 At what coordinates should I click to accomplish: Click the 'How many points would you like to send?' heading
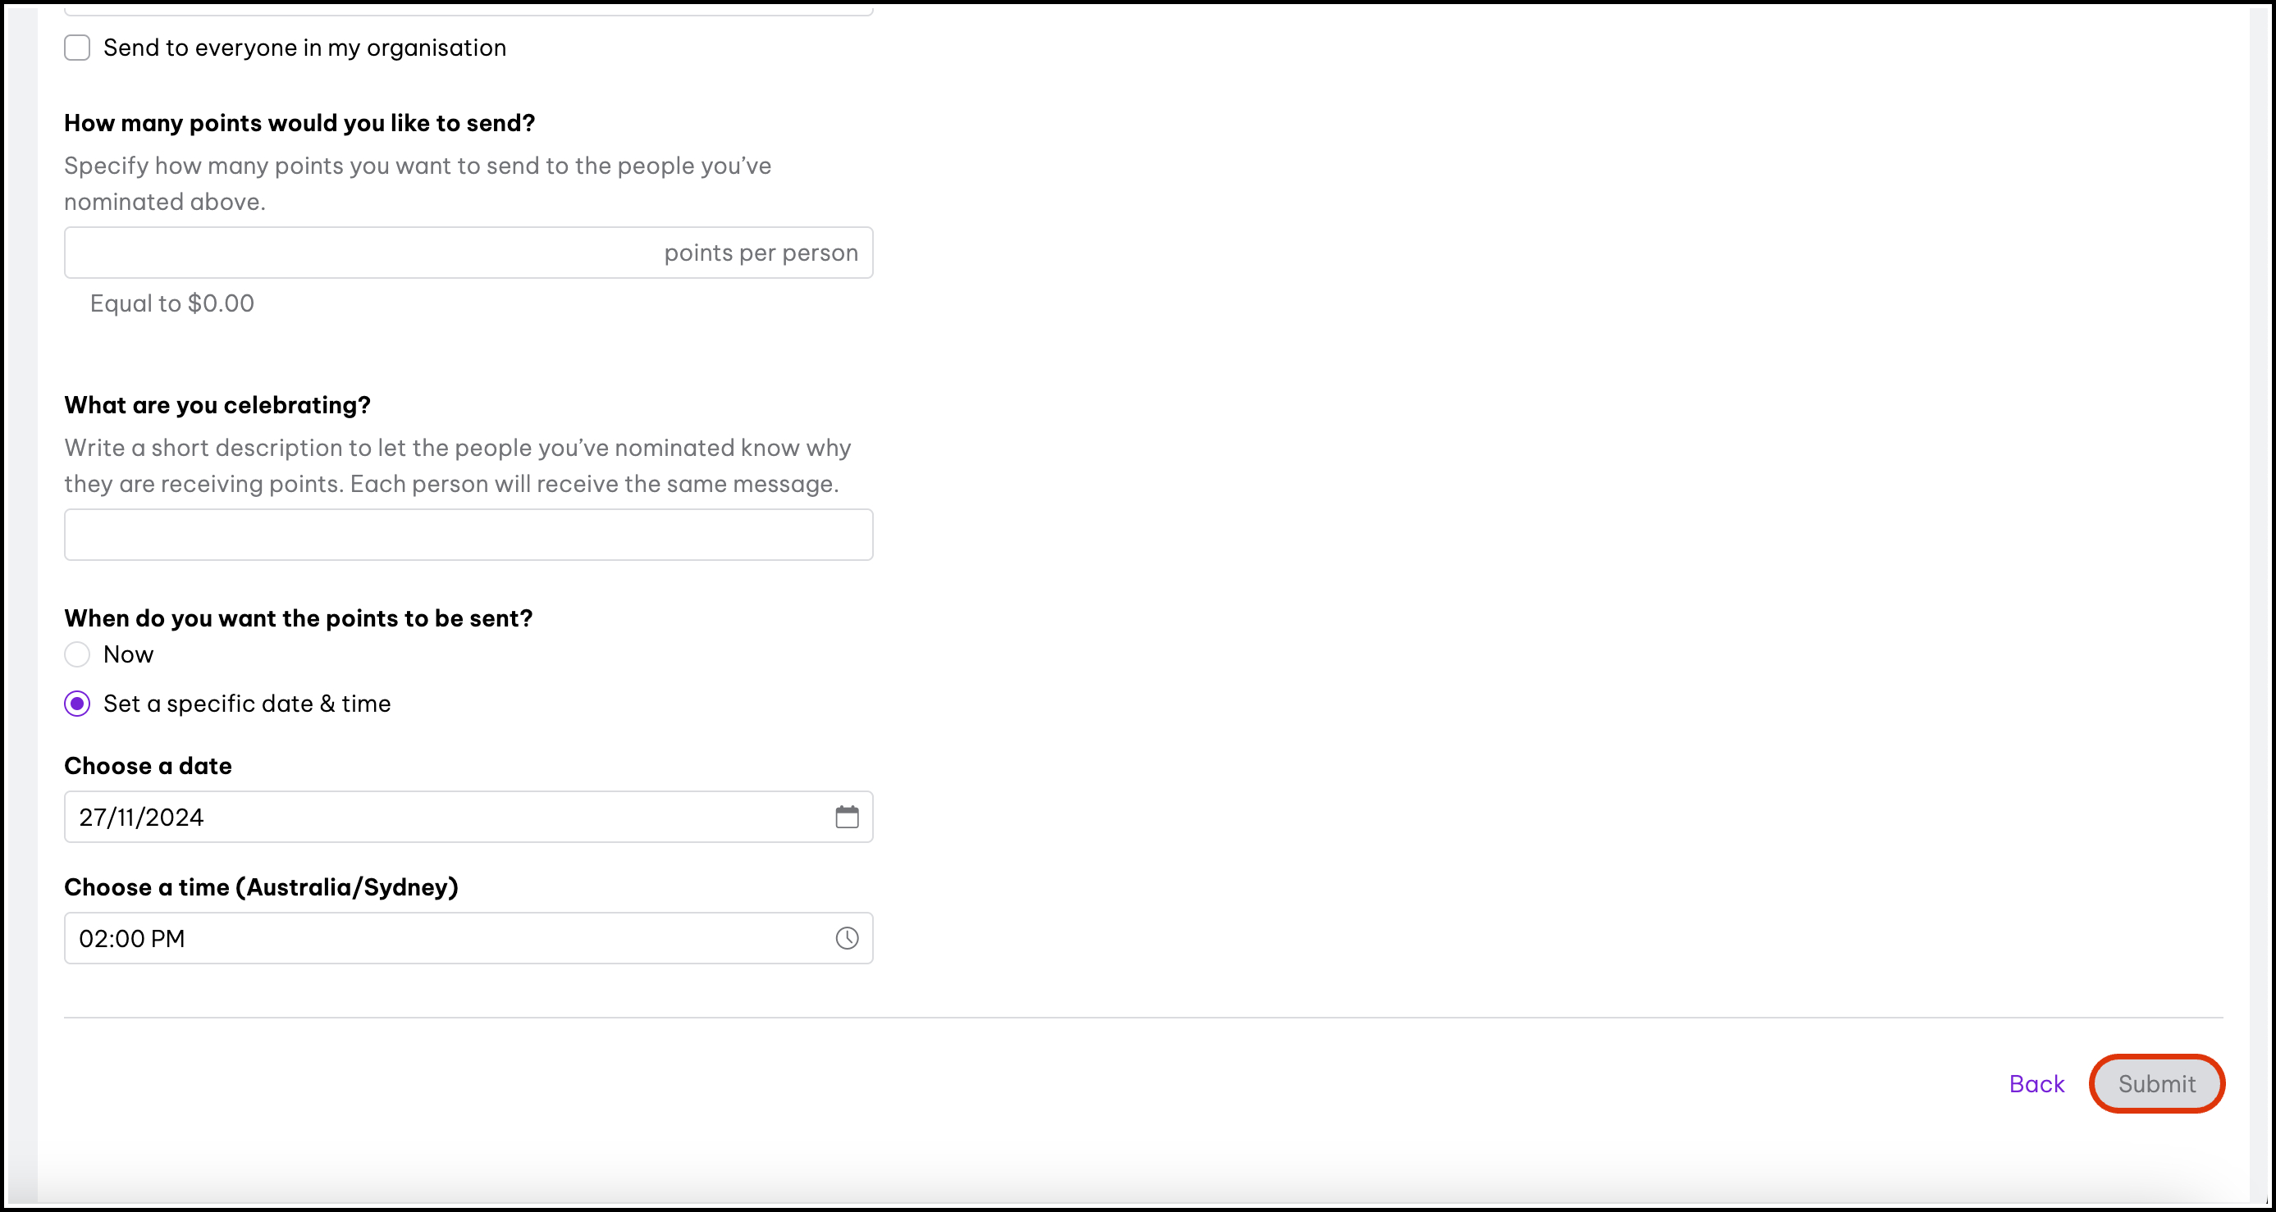[x=299, y=123]
